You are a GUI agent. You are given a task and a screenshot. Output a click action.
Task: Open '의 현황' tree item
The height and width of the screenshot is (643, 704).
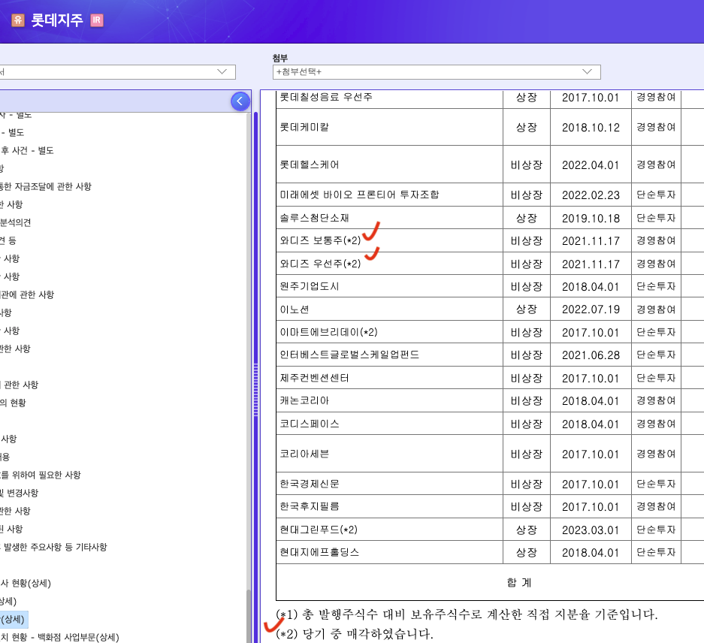(13, 403)
